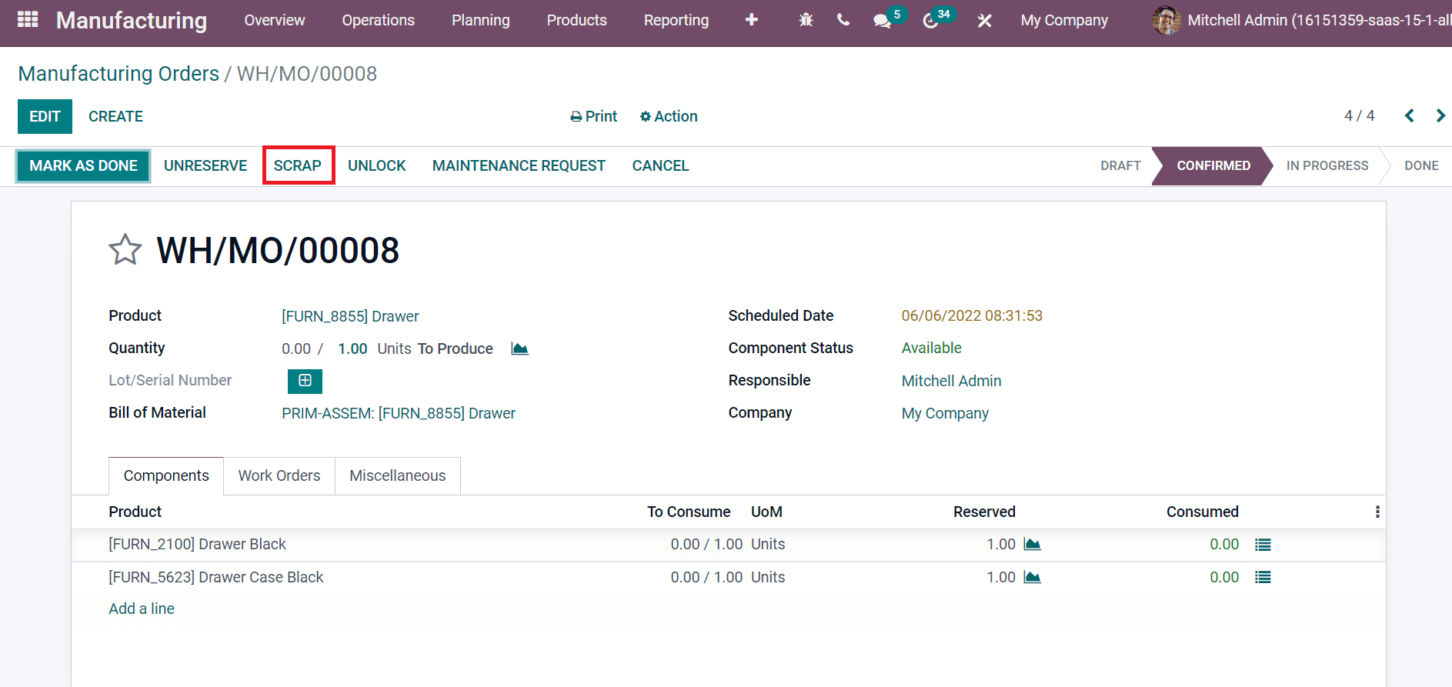Click MARK AS DONE button
This screenshot has height=687, width=1452.
(x=83, y=165)
